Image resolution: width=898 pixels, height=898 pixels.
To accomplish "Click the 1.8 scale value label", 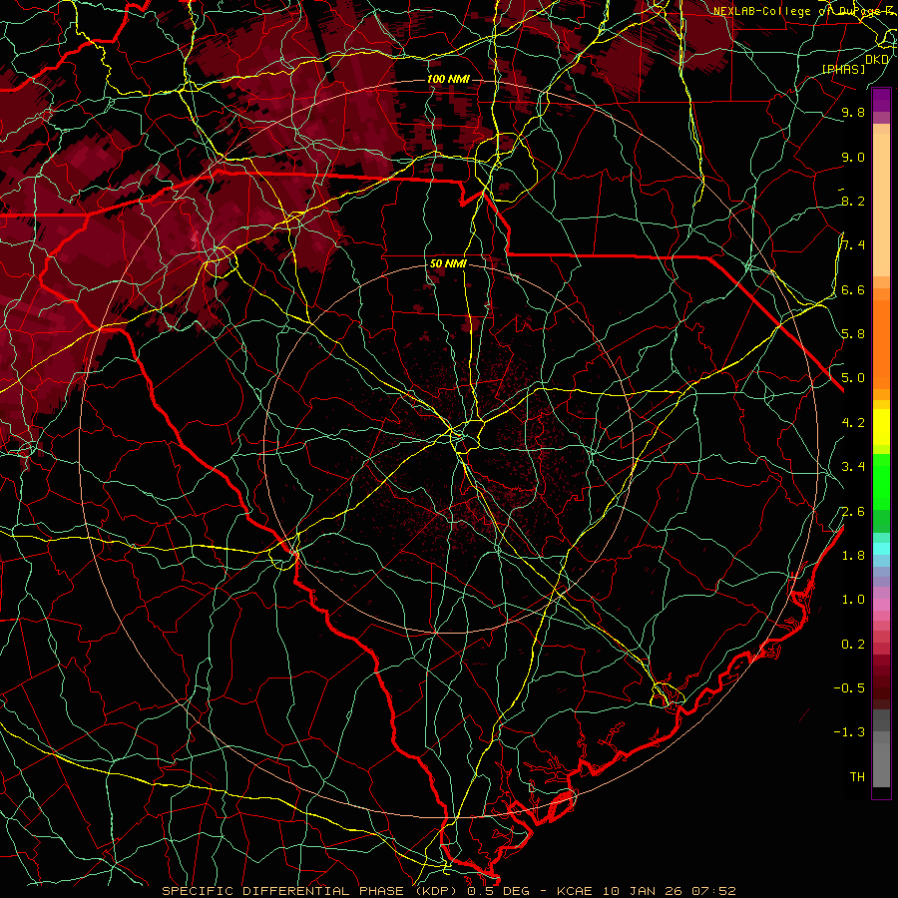I will pos(853,555).
